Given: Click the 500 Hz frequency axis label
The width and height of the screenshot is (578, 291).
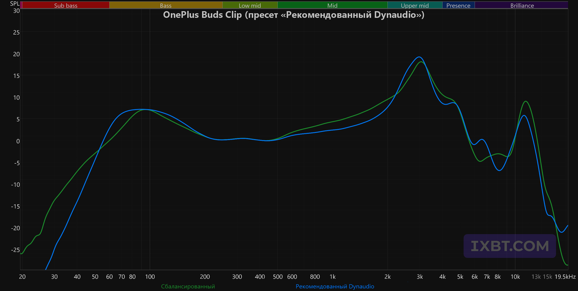Looking at the screenshot, I should pyautogui.click(x=278, y=277).
